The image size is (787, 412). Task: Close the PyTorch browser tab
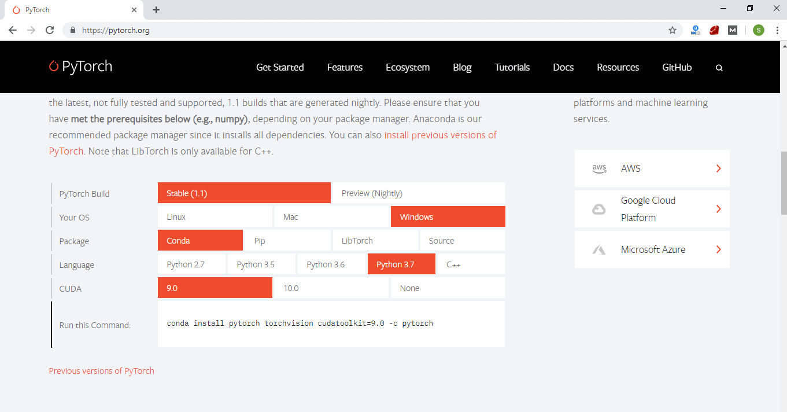pos(134,10)
